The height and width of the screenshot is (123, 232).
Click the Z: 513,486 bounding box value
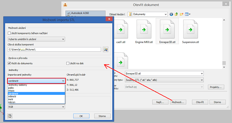(73, 90)
